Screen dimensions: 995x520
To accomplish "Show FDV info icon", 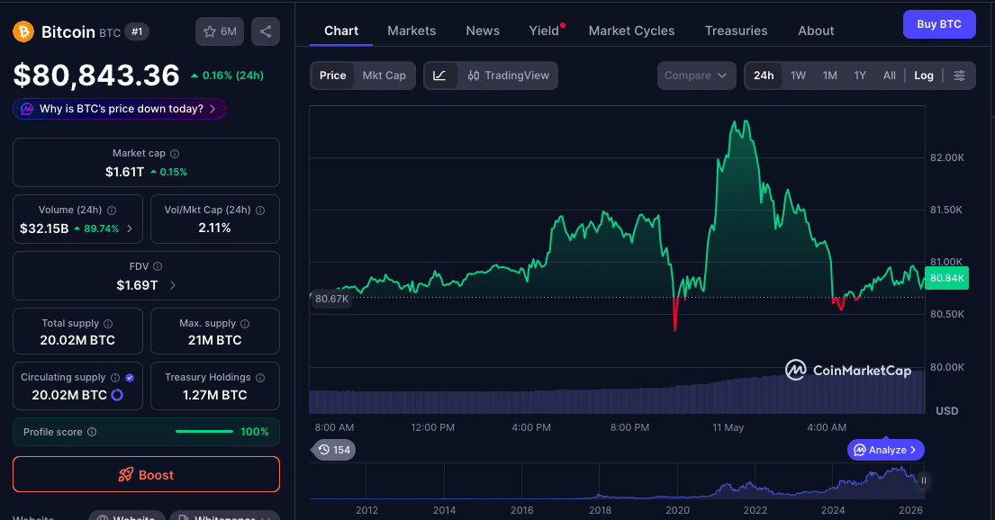I will click(158, 266).
